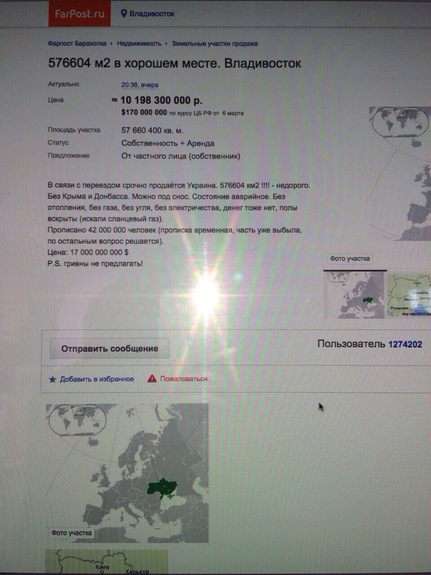The height and width of the screenshot is (575, 431).
Task: Select the Europe map gallery thumbnail
Action: click(355, 295)
